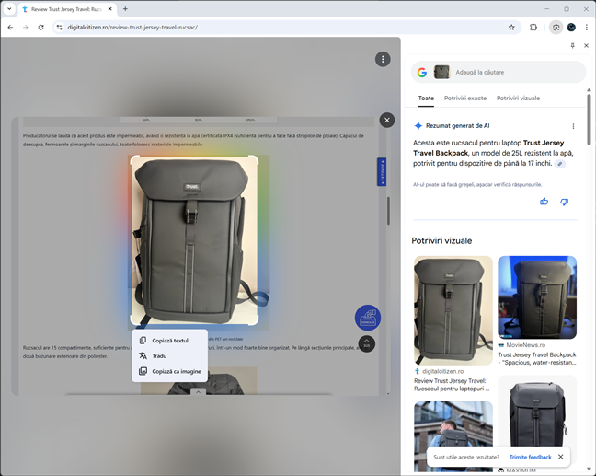Select 'Copiază ca imagine' menu option
The image size is (596, 476).
170,371
